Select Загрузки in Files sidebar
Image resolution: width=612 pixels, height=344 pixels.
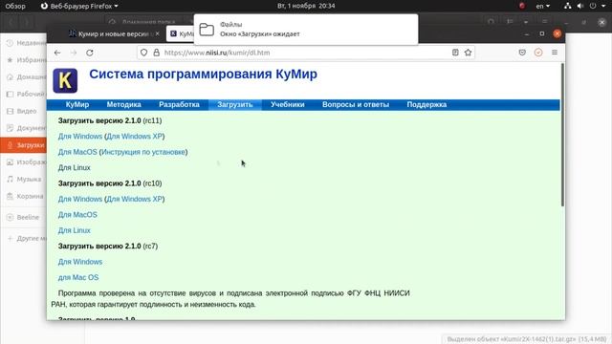click(x=23, y=145)
